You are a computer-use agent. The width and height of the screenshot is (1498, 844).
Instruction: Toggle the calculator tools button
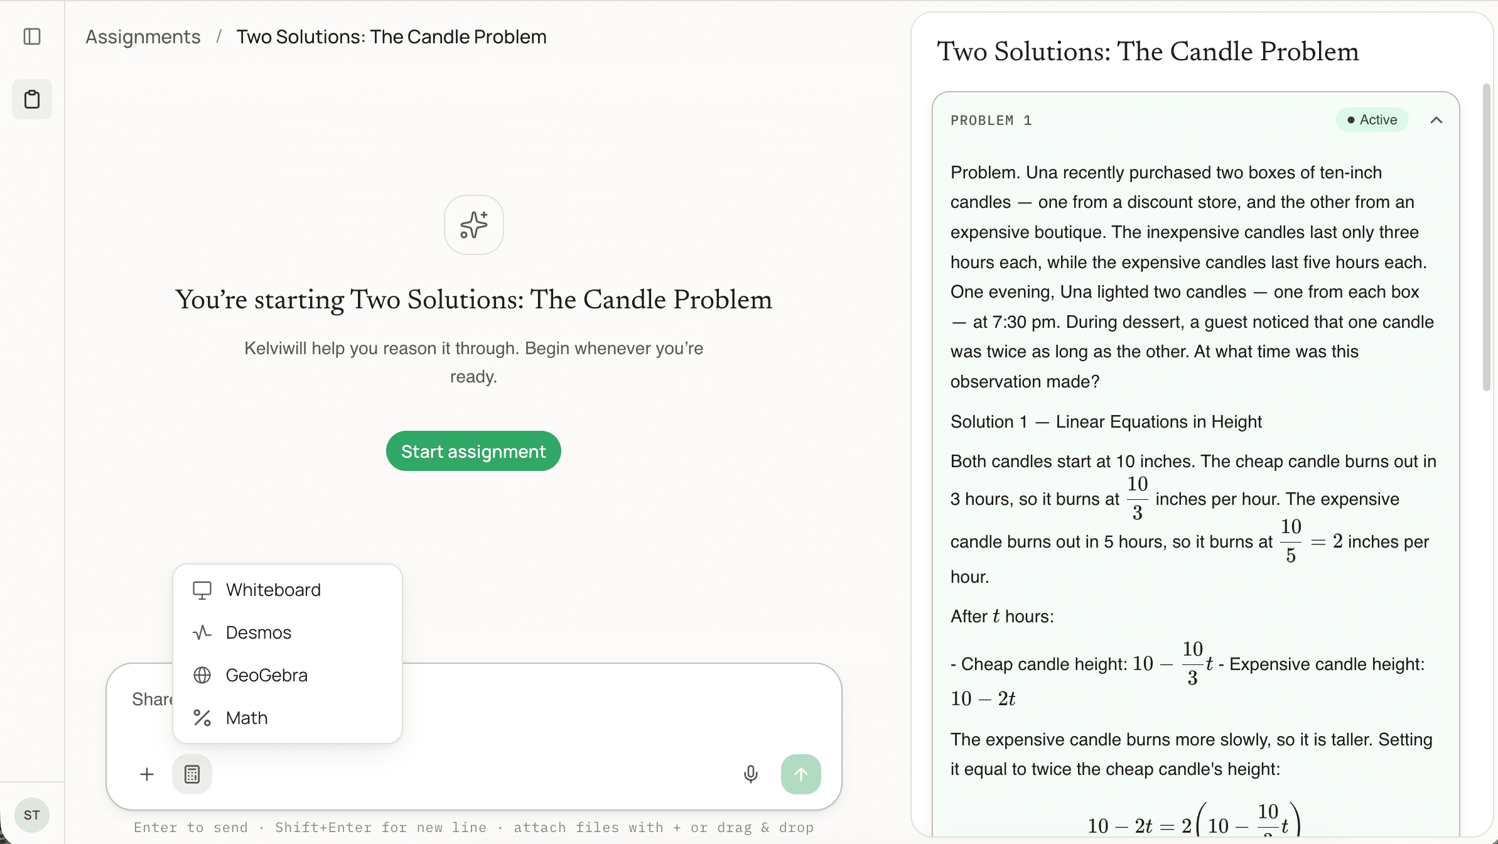[192, 774]
